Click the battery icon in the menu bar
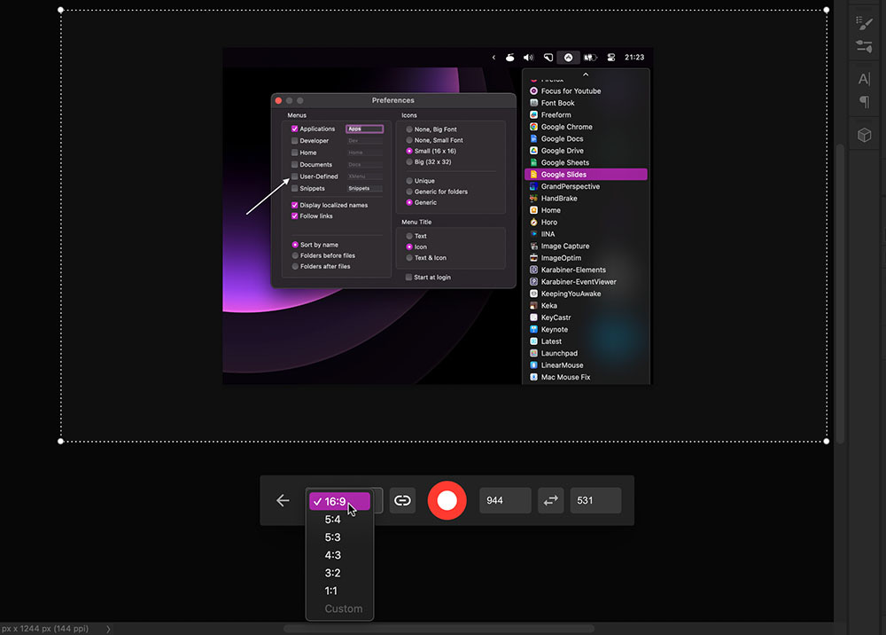This screenshot has height=635, width=886. tap(590, 57)
